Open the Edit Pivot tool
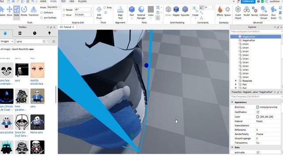This screenshot has height=159, width=283. click(99, 12)
